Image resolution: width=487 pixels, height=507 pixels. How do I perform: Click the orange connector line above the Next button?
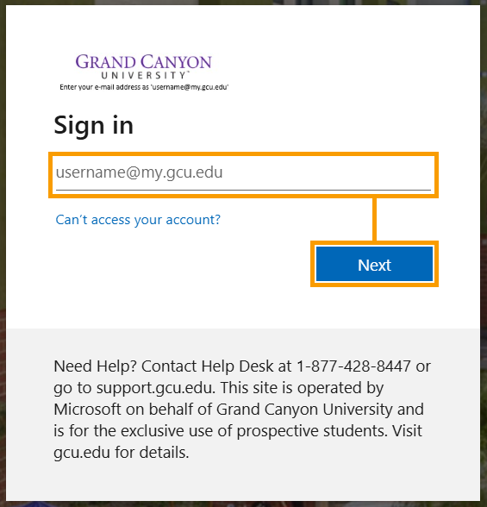tap(374, 219)
